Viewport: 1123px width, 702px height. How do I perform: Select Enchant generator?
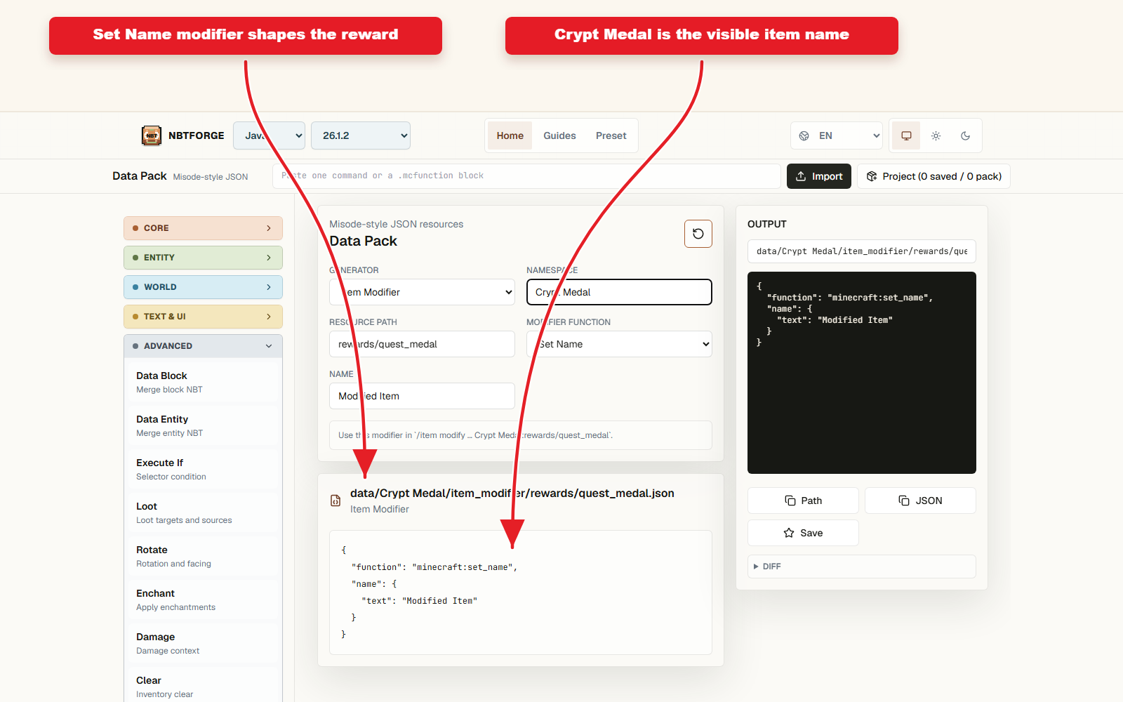[203, 600]
